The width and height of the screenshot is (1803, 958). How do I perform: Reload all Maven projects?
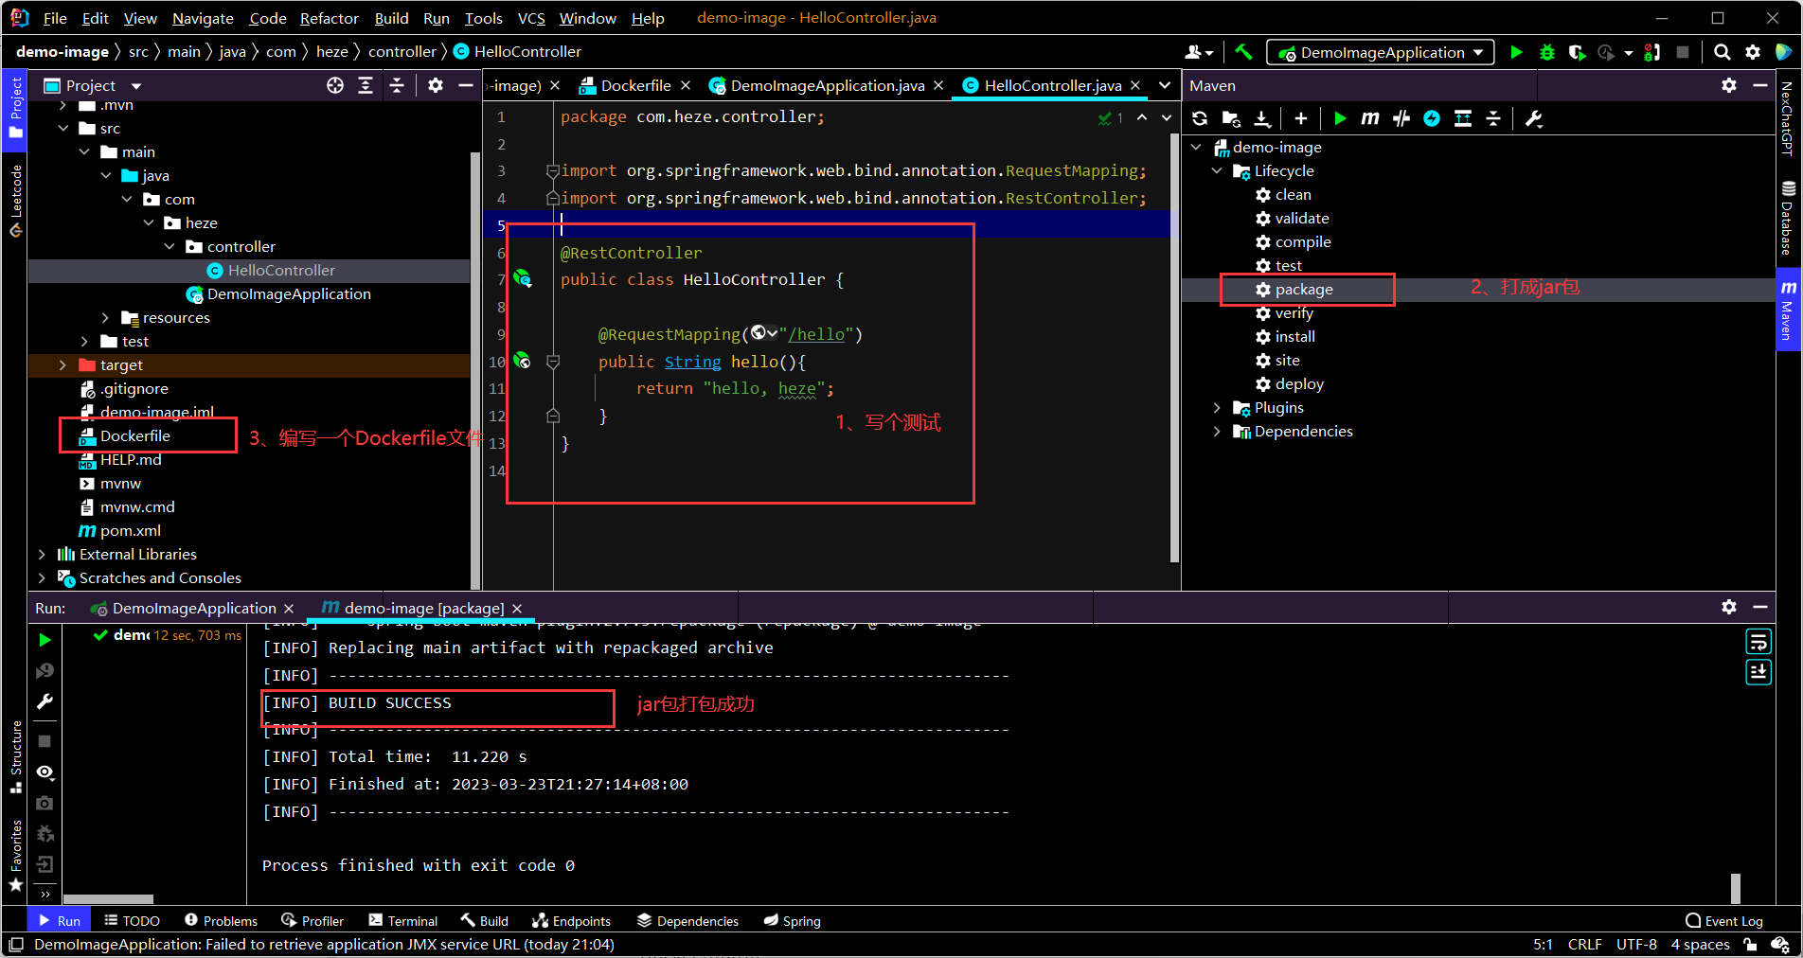1200,118
